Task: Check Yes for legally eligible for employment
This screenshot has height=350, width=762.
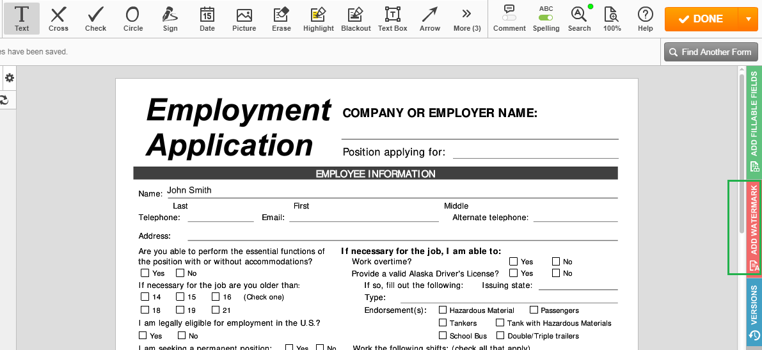Action: [143, 335]
